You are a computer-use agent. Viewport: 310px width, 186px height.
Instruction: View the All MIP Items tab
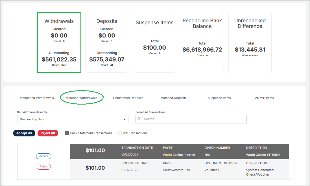pos(264,98)
